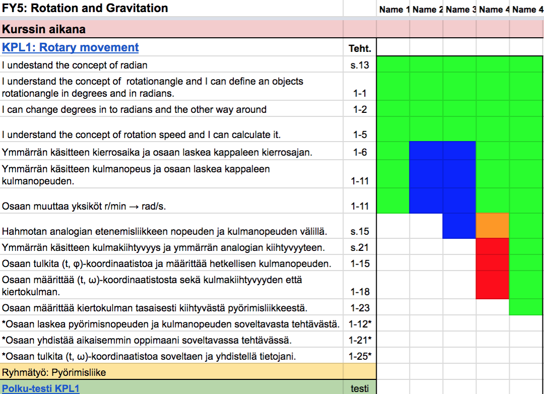Select the 1-2 exercise cell

pos(360,109)
